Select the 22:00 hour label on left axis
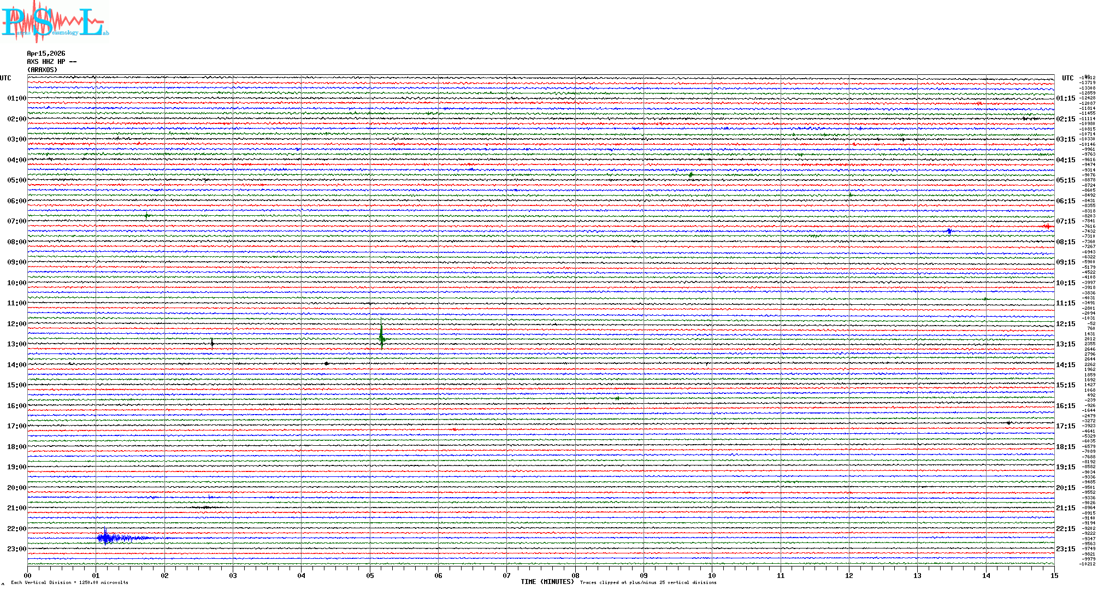The width and height of the screenshot is (1098, 590). (x=16, y=529)
